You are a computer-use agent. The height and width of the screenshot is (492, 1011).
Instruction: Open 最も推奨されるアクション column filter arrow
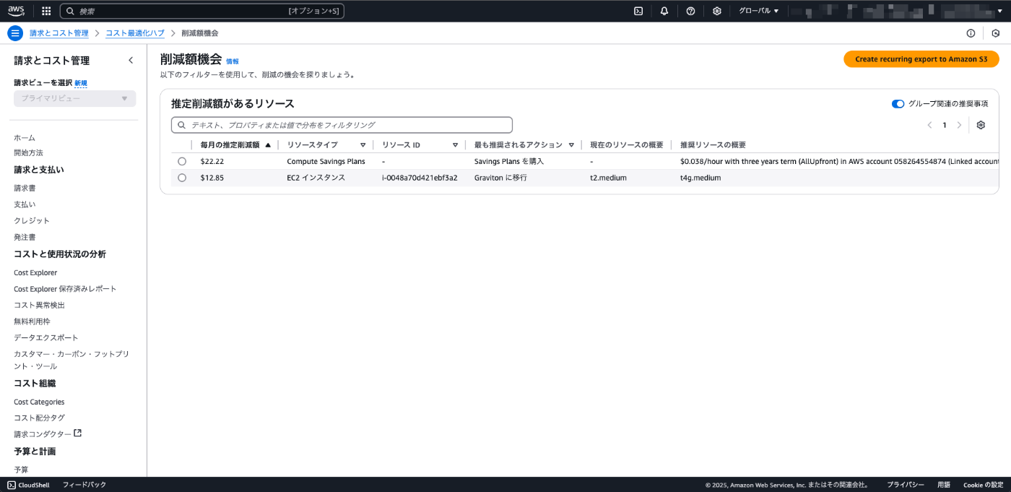point(571,145)
